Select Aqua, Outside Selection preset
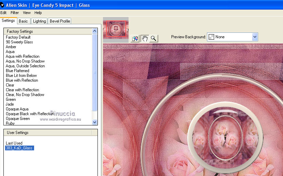Viewport: 283px width, 176px height. (x=25, y=66)
